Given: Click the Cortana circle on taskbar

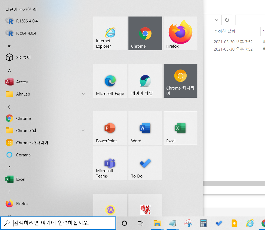Looking at the screenshot, I should [124, 223].
